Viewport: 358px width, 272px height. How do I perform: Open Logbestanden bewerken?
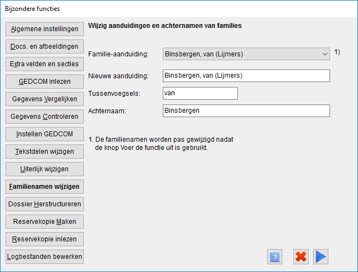point(44,257)
